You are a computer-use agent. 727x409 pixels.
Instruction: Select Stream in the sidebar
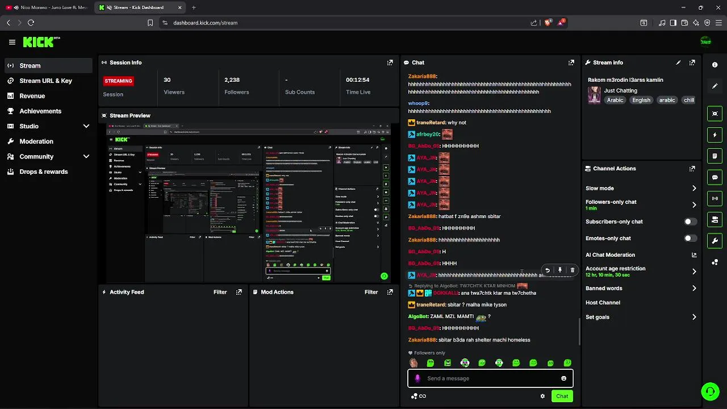[x=48, y=65]
